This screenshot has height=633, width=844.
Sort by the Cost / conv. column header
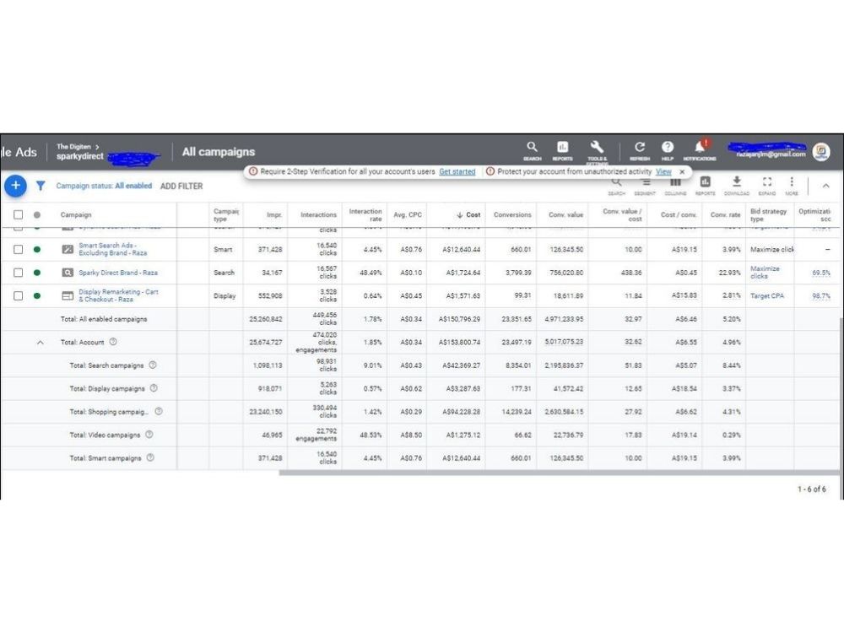pos(679,214)
